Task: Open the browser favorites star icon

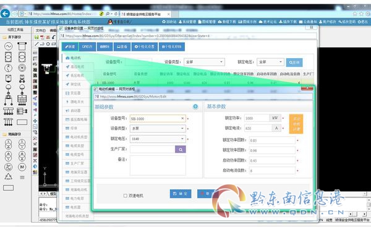Action: [x=361, y=14]
